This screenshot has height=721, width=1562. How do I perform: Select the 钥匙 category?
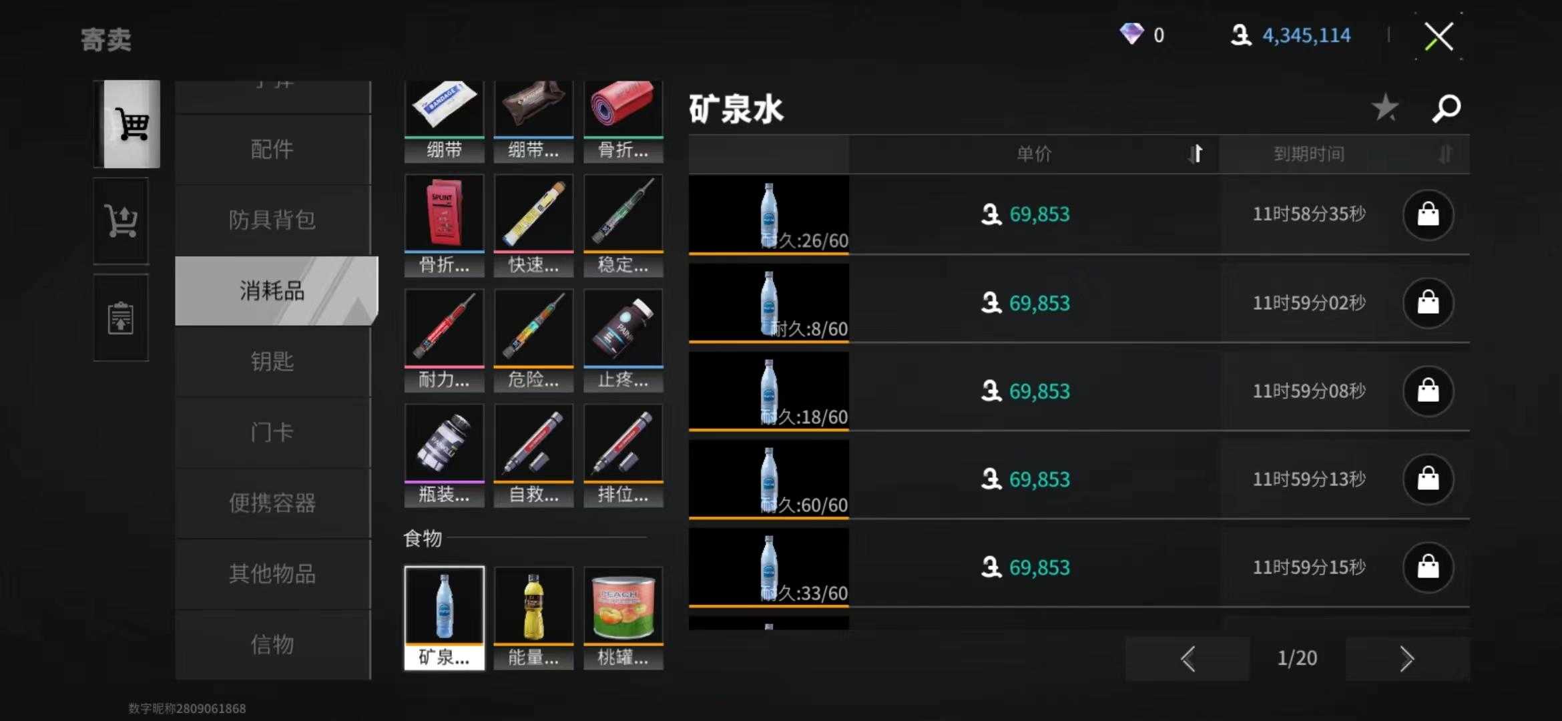tap(272, 362)
